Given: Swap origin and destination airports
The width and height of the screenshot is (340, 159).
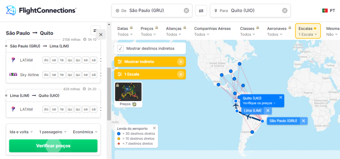Looking at the screenshot, I should point(201,11).
